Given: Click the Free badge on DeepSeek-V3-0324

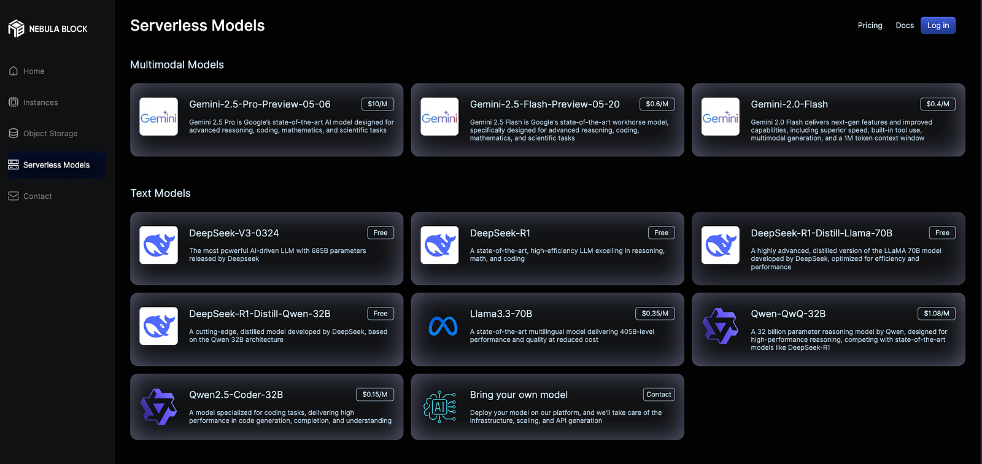Looking at the screenshot, I should (381, 233).
